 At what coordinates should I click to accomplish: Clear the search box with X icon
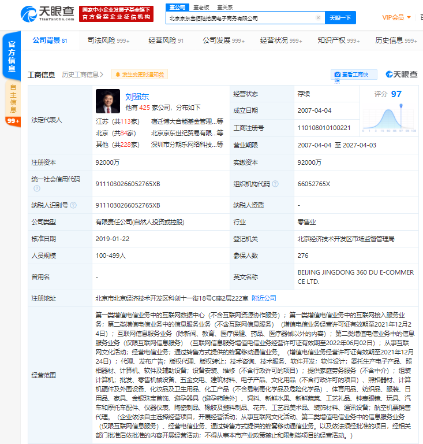pyautogui.click(x=318, y=18)
